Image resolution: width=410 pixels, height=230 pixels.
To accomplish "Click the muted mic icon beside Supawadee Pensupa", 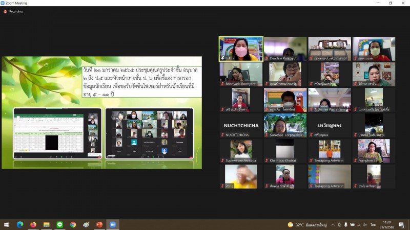I will click(222, 160).
